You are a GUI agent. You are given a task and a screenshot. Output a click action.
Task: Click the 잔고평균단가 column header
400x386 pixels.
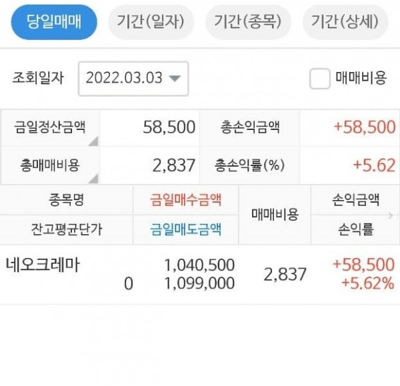click(x=67, y=230)
